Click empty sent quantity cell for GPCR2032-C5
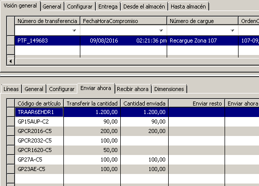259x186 pixels. [x=144, y=140]
